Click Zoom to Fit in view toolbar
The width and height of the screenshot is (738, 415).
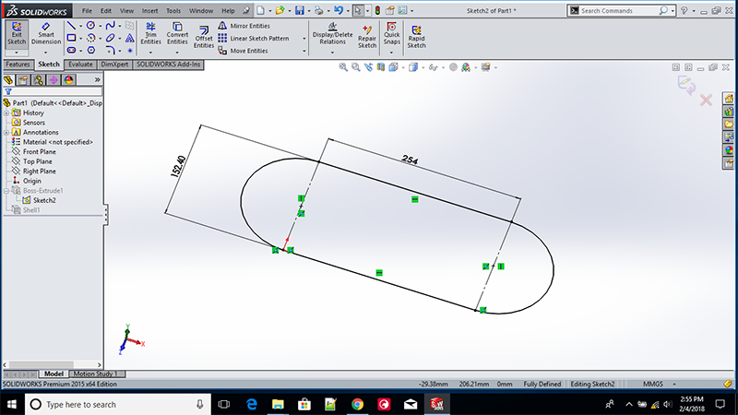[343, 67]
